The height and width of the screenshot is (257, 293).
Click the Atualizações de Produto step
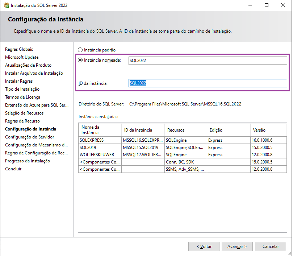click(28, 65)
